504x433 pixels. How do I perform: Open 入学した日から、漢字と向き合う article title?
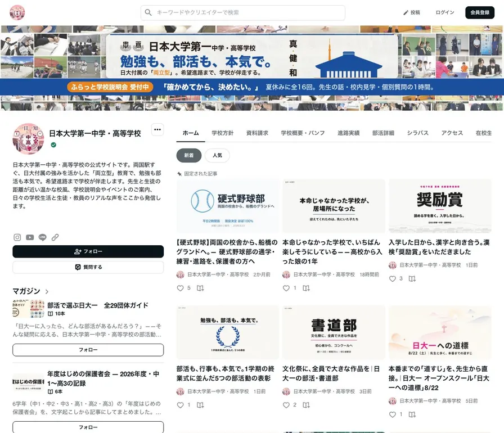click(x=439, y=247)
